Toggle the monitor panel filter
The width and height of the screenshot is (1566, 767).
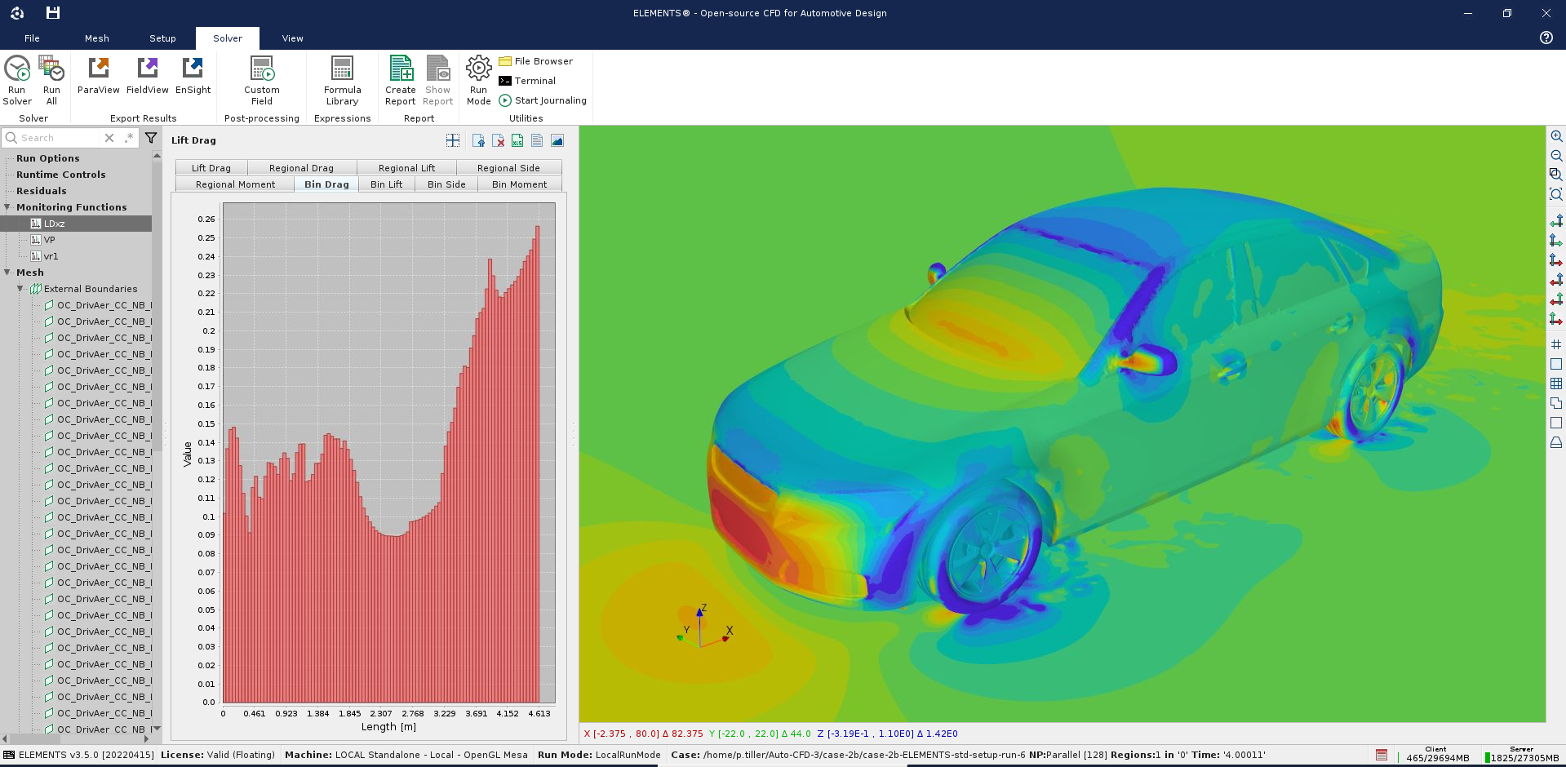(x=151, y=139)
